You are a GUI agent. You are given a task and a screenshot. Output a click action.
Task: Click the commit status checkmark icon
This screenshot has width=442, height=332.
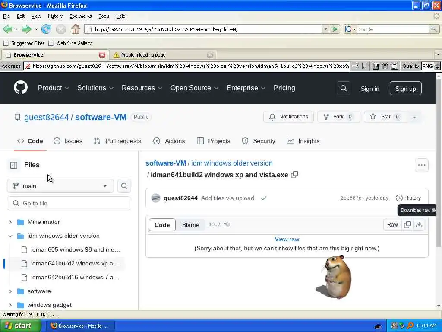[x=264, y=198]
